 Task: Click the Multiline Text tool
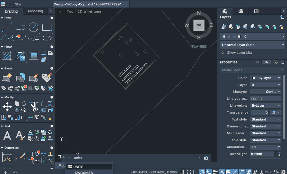point(7,136)
